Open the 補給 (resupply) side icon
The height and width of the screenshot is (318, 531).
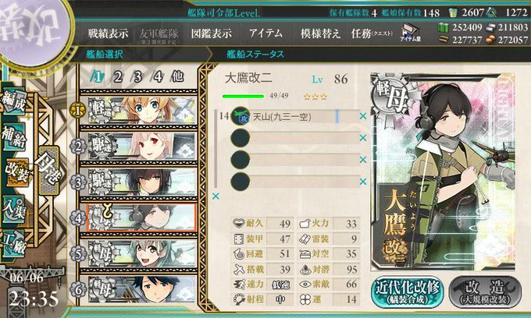(x=14, y=136)
